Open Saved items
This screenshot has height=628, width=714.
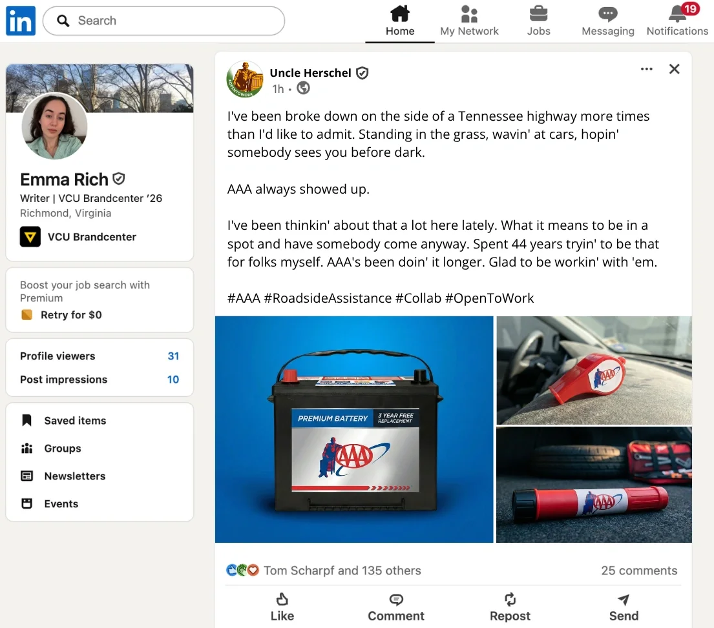click(75, 421)
